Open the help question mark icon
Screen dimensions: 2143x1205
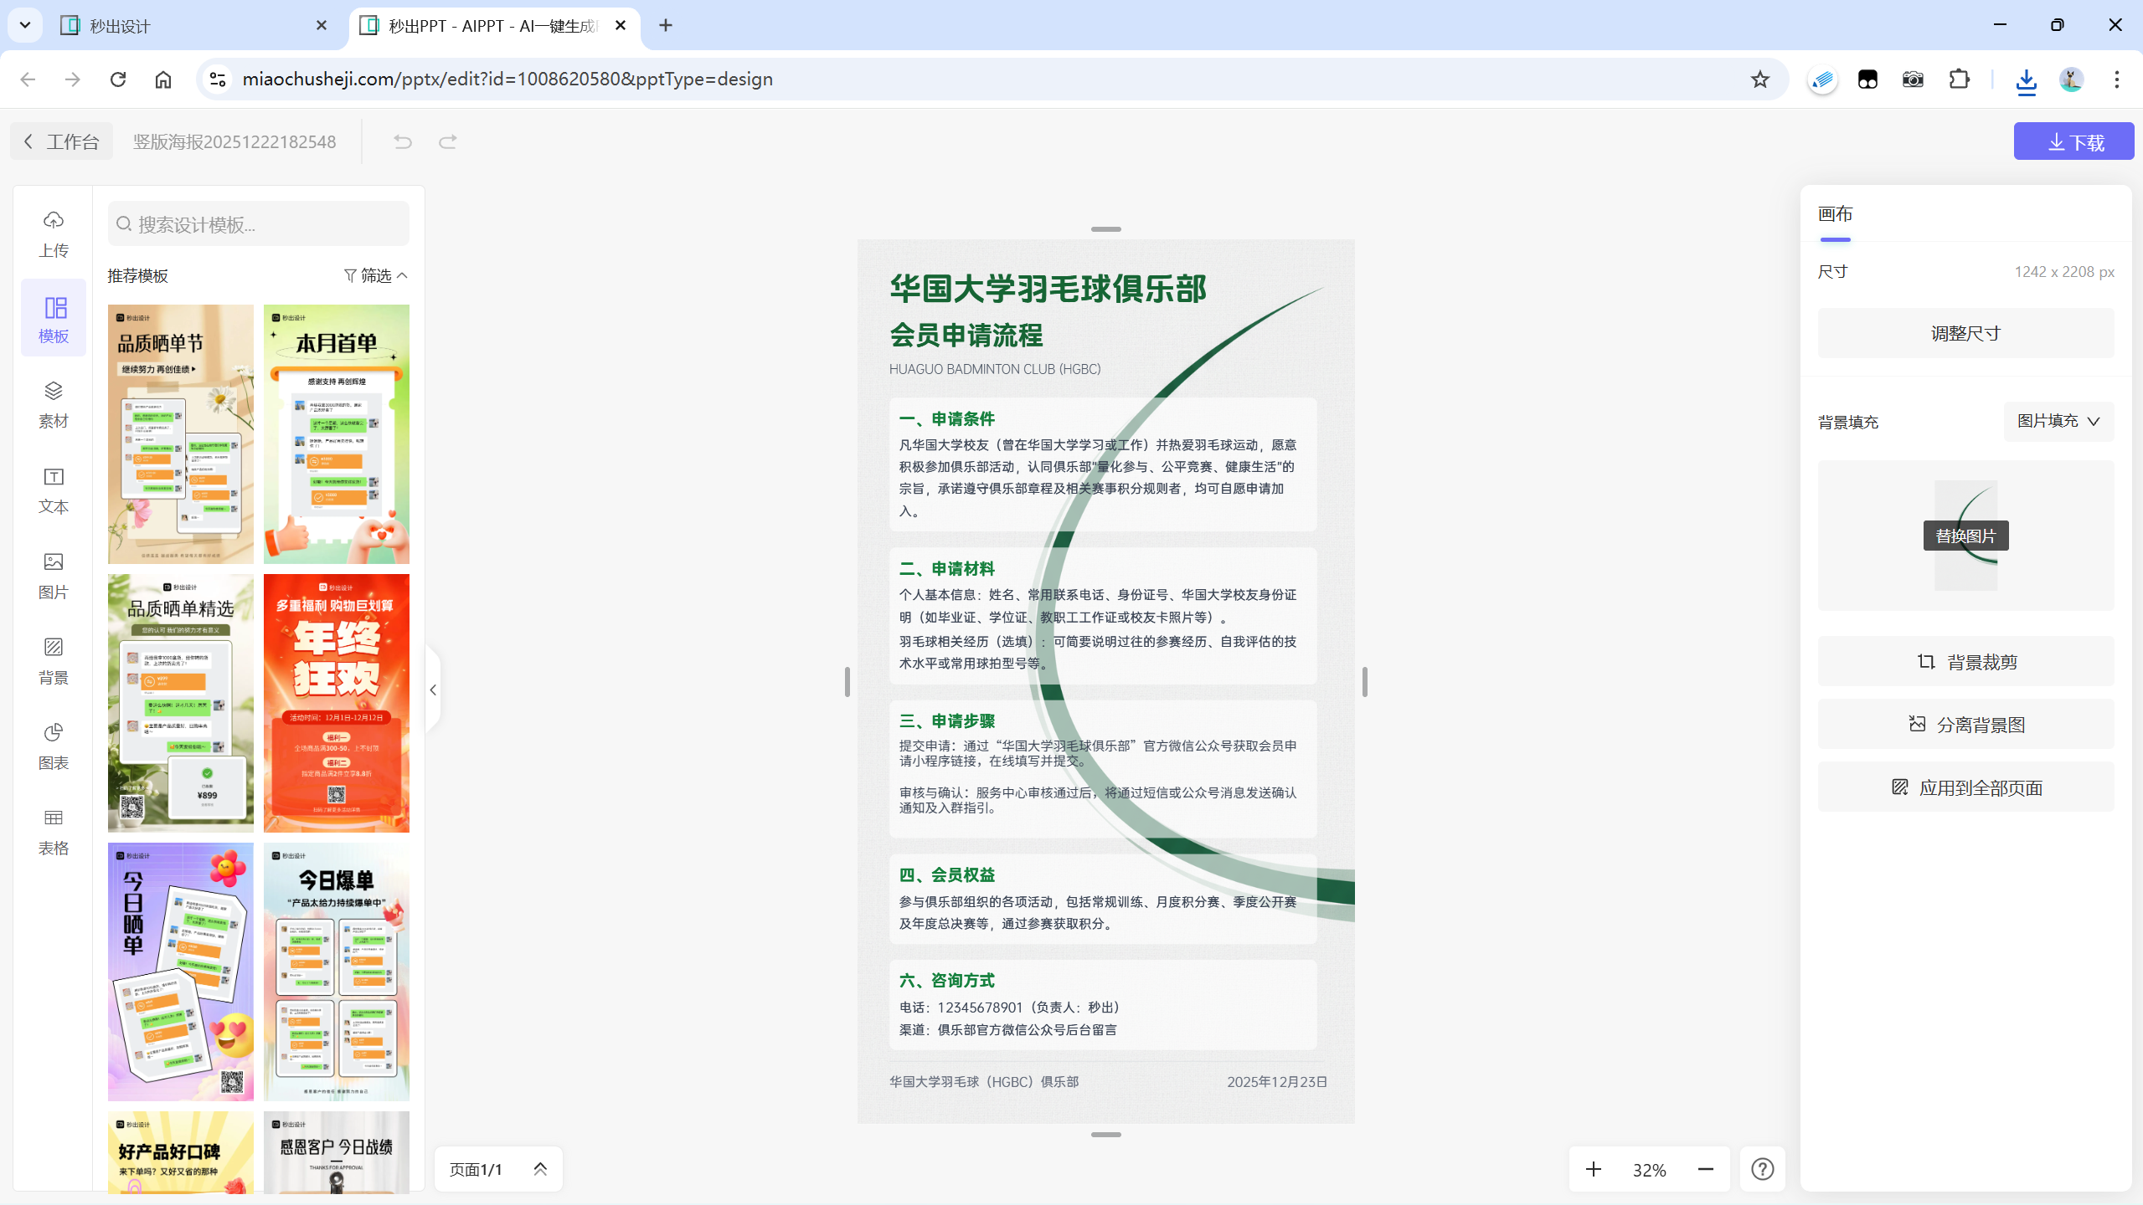click(x=1762, y=1169)
